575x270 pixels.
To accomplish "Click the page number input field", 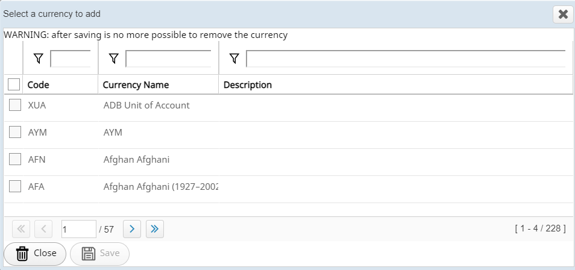I will coord(78,229).
